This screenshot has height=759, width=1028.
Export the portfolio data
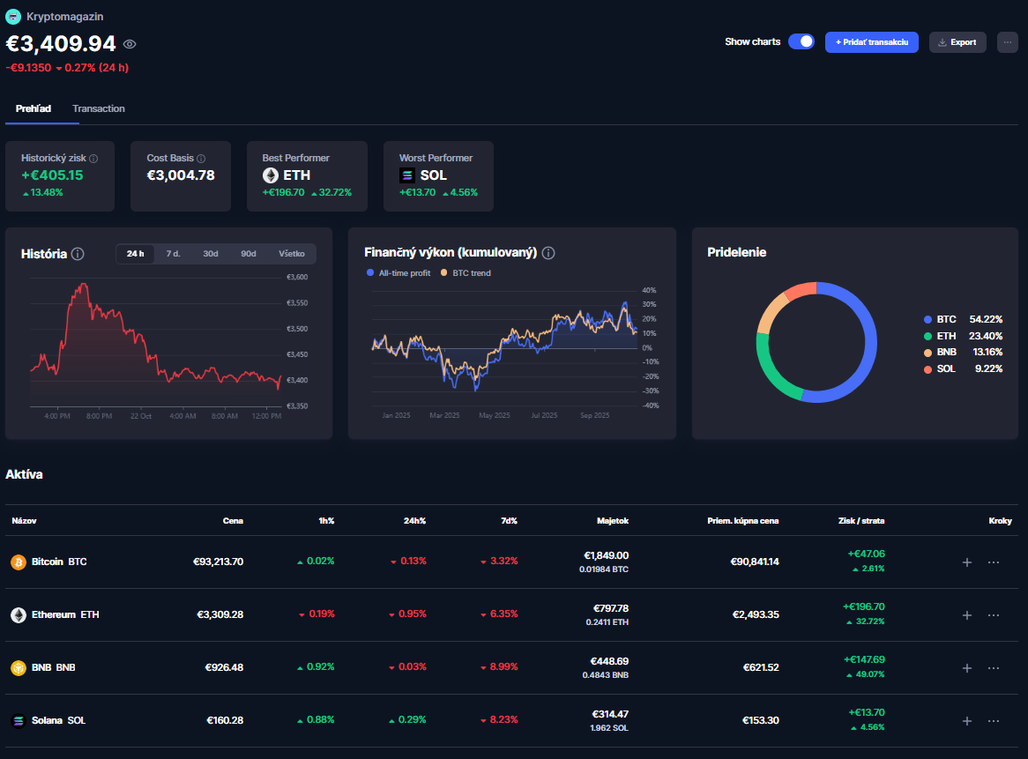click(957, 42)
